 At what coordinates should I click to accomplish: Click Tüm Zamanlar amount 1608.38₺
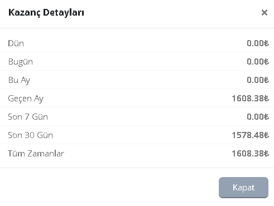pyautogui.click(x=251, y=154)
